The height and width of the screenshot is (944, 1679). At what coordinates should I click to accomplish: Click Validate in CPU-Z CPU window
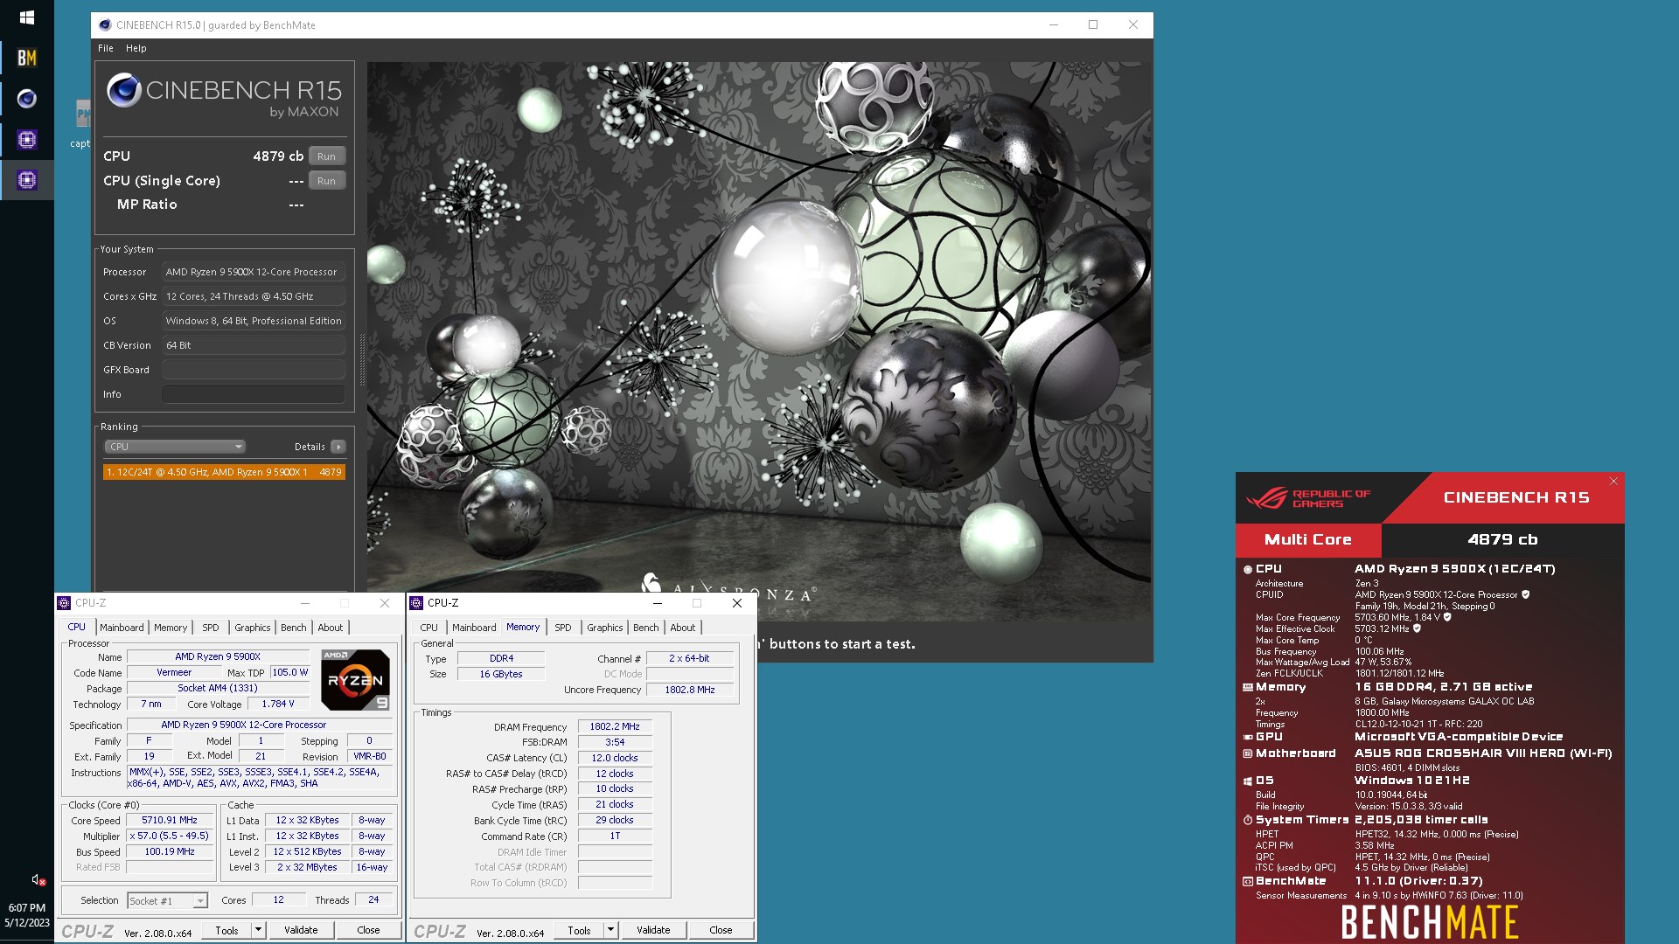301,930
